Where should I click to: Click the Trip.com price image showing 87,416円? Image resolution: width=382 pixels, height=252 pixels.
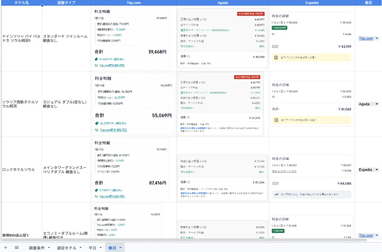131,169
